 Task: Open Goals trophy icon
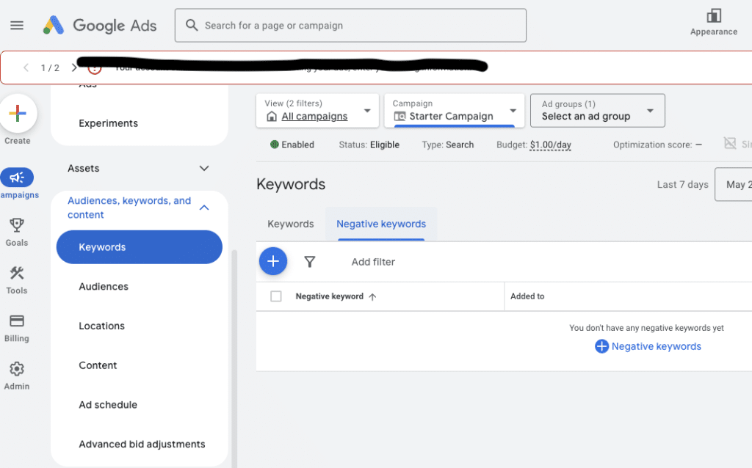17,224
